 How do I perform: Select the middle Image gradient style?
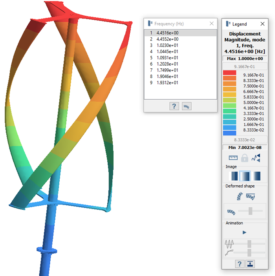tap(244, 176)
